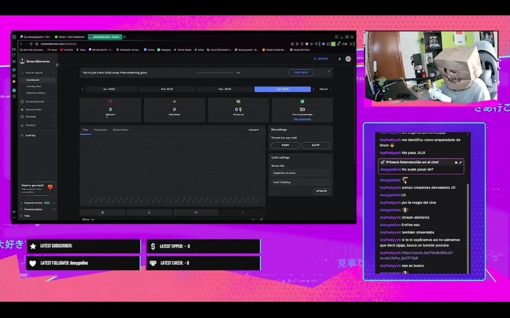Select the Feb 2026 period

click(167, 89)
